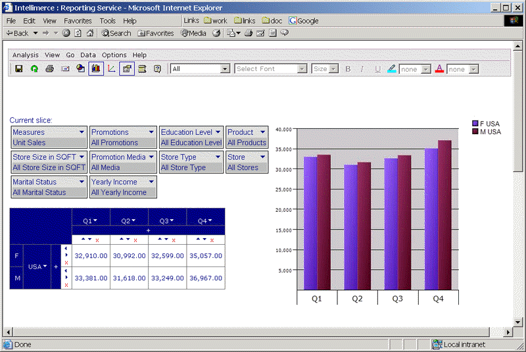Click the highlighter color pen icon

pos(391,69)
